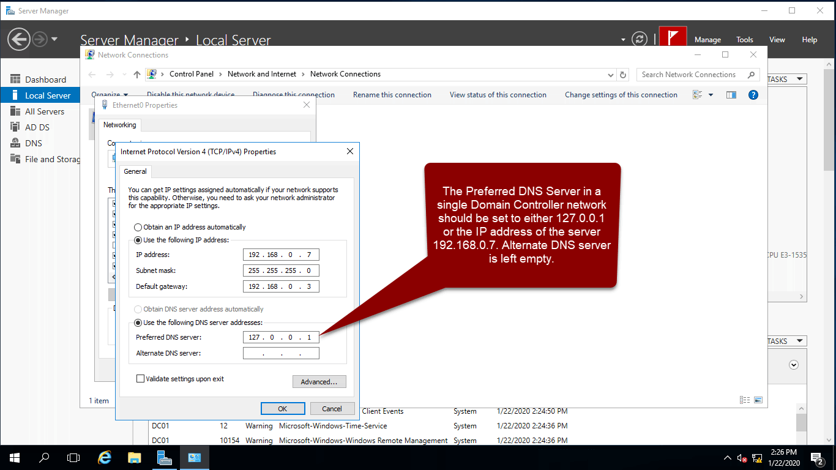836x470 pixels.
Task: Select Use the following DNS server addresses
Action: pos(198,323)
